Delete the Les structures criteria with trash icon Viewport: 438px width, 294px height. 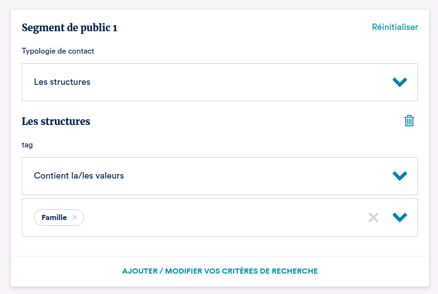(409, 121)
